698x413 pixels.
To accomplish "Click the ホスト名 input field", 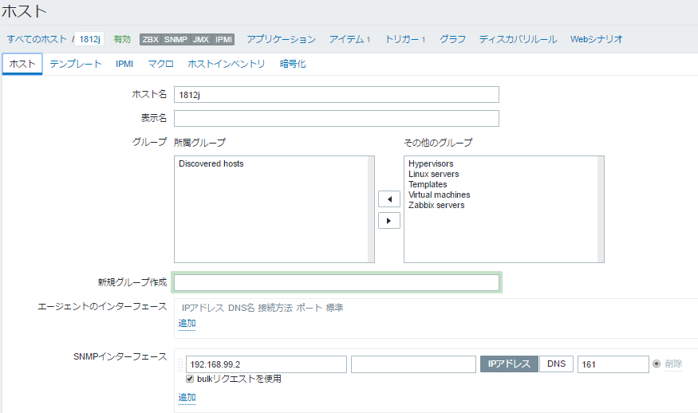I will click(x=337, y=94).
